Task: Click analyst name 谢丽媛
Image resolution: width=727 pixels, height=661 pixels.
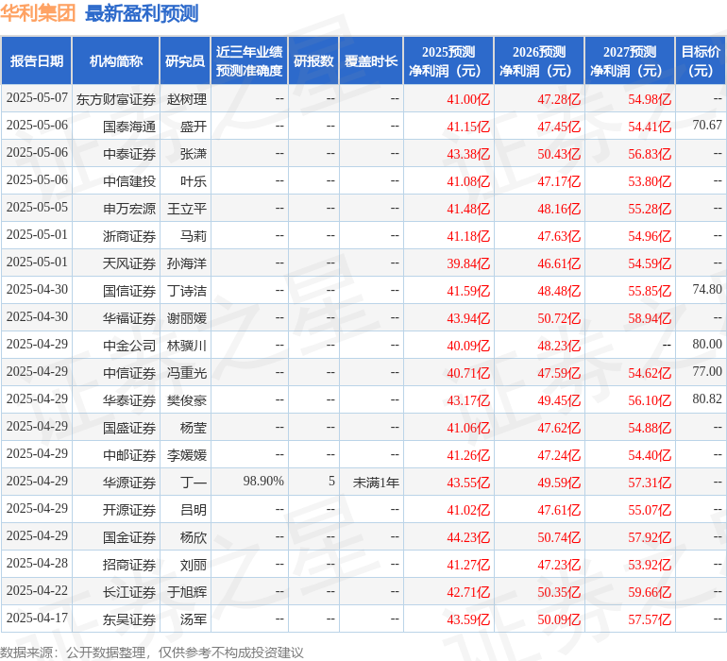Action: pos(187,318)
